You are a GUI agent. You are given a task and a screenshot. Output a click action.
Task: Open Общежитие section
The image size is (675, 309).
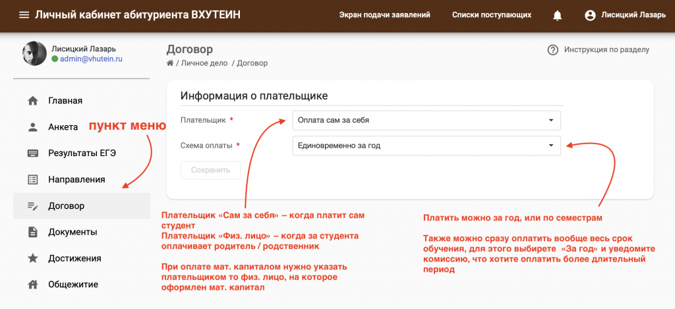(82, 285)
